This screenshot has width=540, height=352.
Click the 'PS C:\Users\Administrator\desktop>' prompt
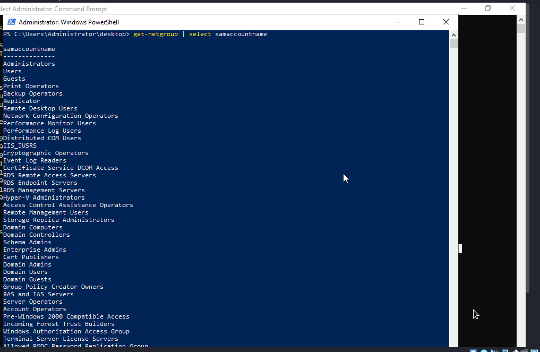pos(66,34)
